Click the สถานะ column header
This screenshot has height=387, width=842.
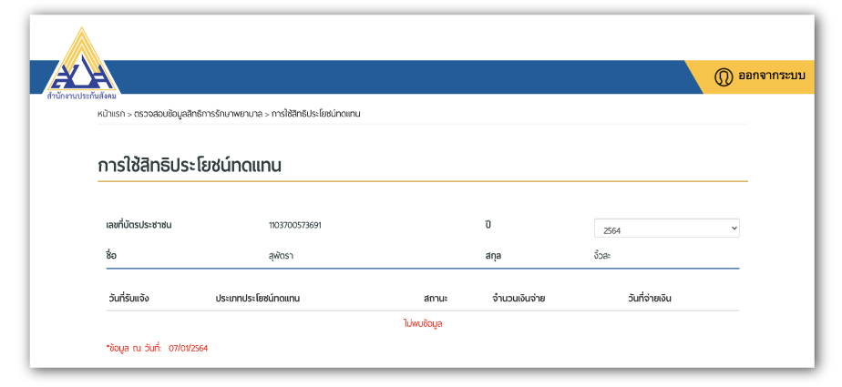(x=436, y=298)
